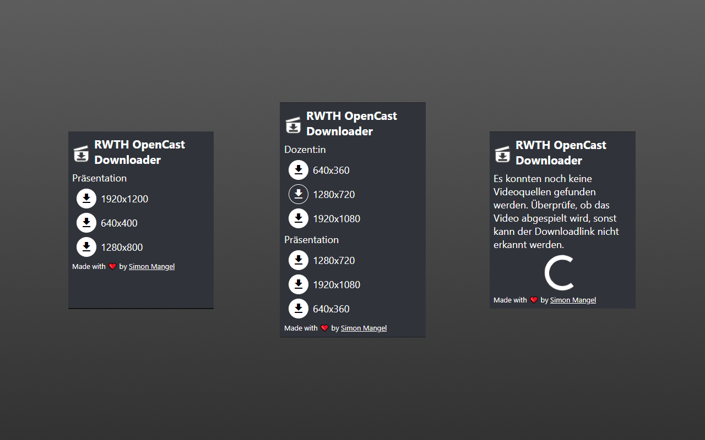This screenshot has width=705, height=440.
Task: Click the download icon for middle popup's Präsentation 640x360
Action: 299,309
